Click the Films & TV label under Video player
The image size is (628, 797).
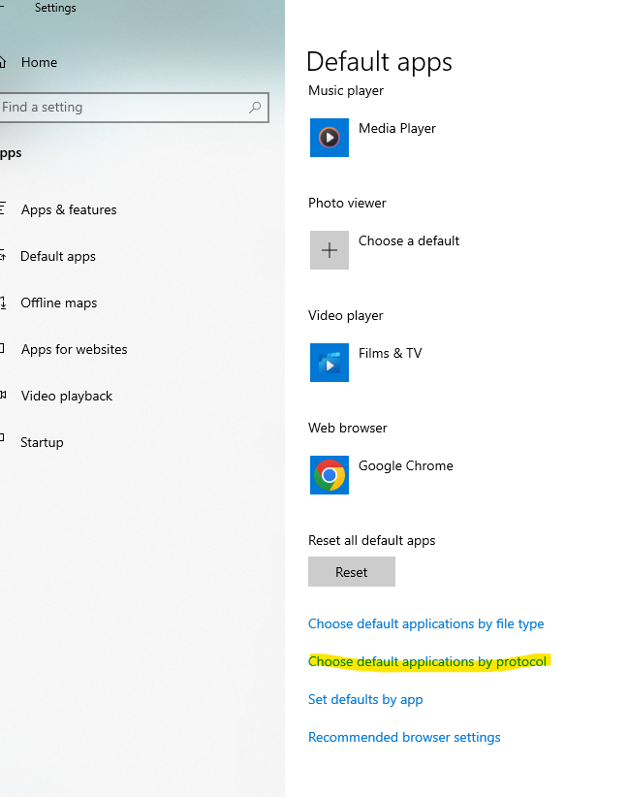(390, 353)
